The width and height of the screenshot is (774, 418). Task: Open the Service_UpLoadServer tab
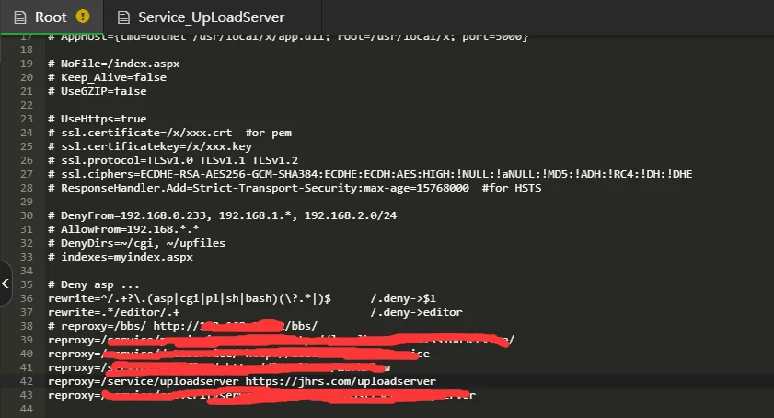pos(213,17)
